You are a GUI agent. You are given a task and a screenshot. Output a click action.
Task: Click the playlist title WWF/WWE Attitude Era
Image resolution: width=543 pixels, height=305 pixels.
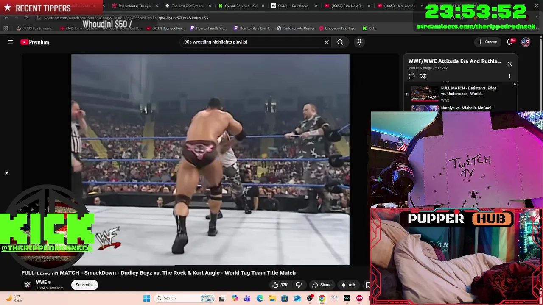click(x=454, y=61)
